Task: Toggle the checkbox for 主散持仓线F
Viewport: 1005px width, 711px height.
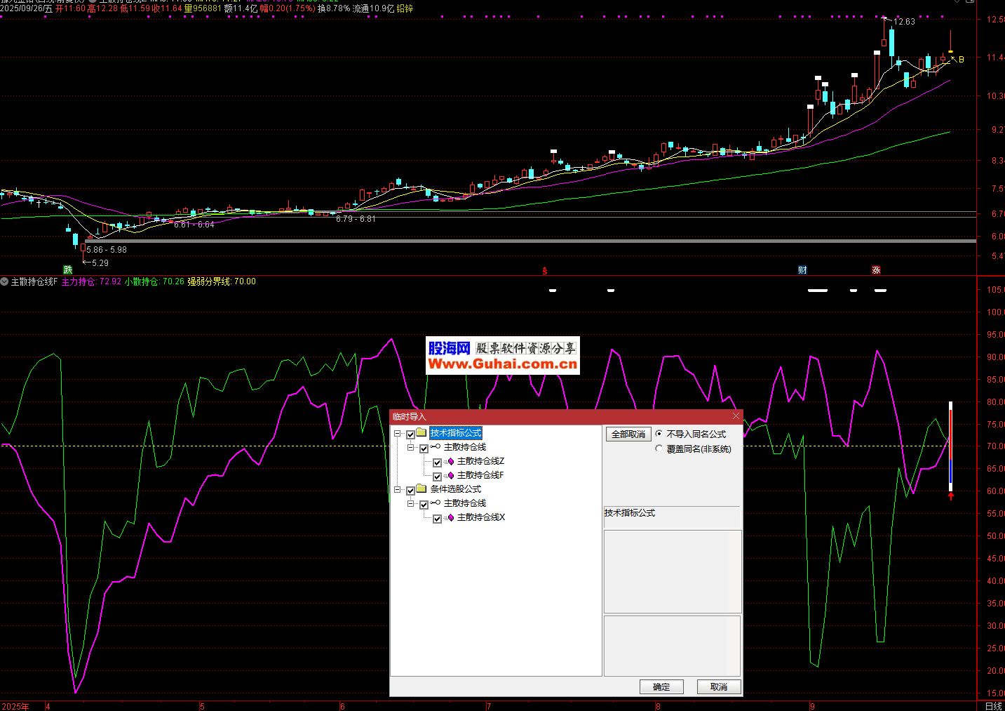Action: point(438,477)
